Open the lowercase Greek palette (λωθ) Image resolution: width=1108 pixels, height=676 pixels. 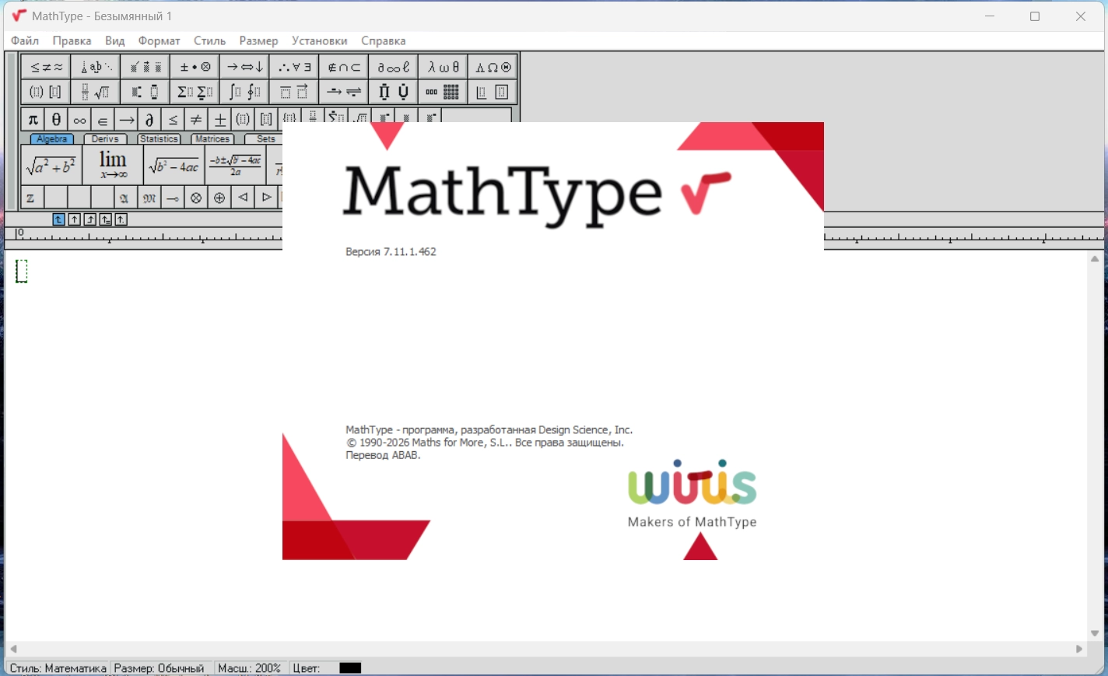tap(444, 67)
